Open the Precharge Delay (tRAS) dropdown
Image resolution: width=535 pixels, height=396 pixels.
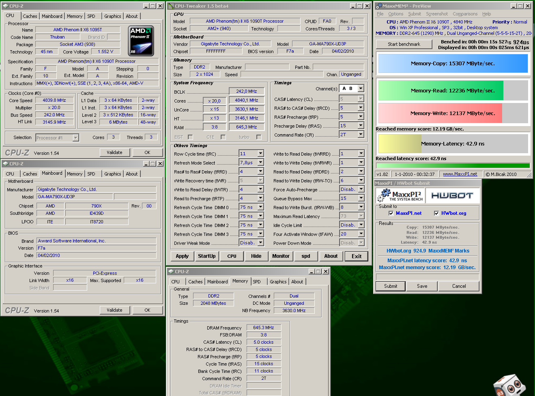tap(361, 126)
